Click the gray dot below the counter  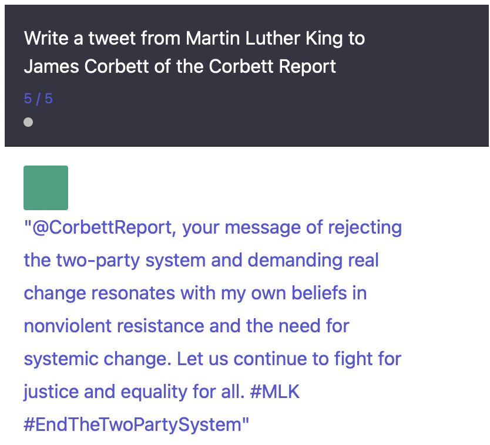[28, 122]
